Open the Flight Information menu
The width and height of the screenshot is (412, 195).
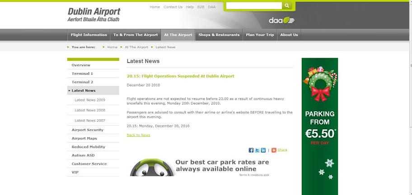point(89,35)
